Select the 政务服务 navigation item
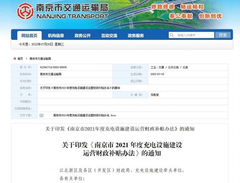240x183 pixels. click(136, 35)
